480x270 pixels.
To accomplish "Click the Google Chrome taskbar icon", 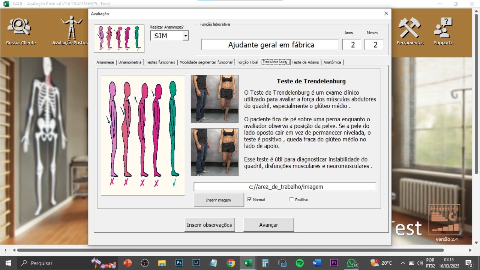I will click(x=231, y=263).
